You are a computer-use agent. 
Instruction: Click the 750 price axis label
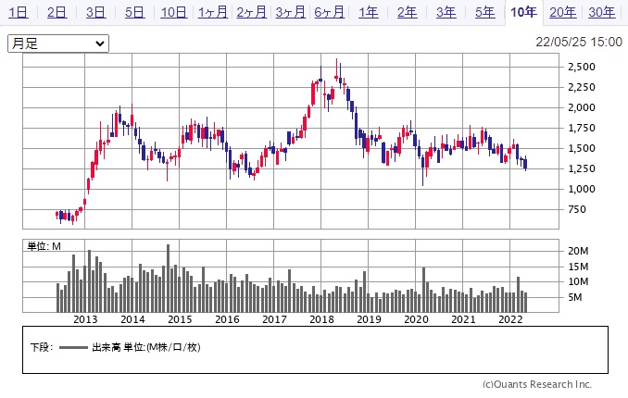tap(577, 209)
